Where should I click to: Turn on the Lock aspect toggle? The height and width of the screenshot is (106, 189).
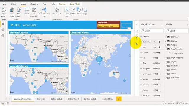(158, 74)
